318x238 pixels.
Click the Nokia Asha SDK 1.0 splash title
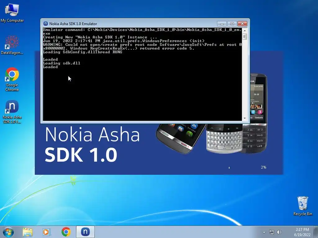[x=92, y=144]
